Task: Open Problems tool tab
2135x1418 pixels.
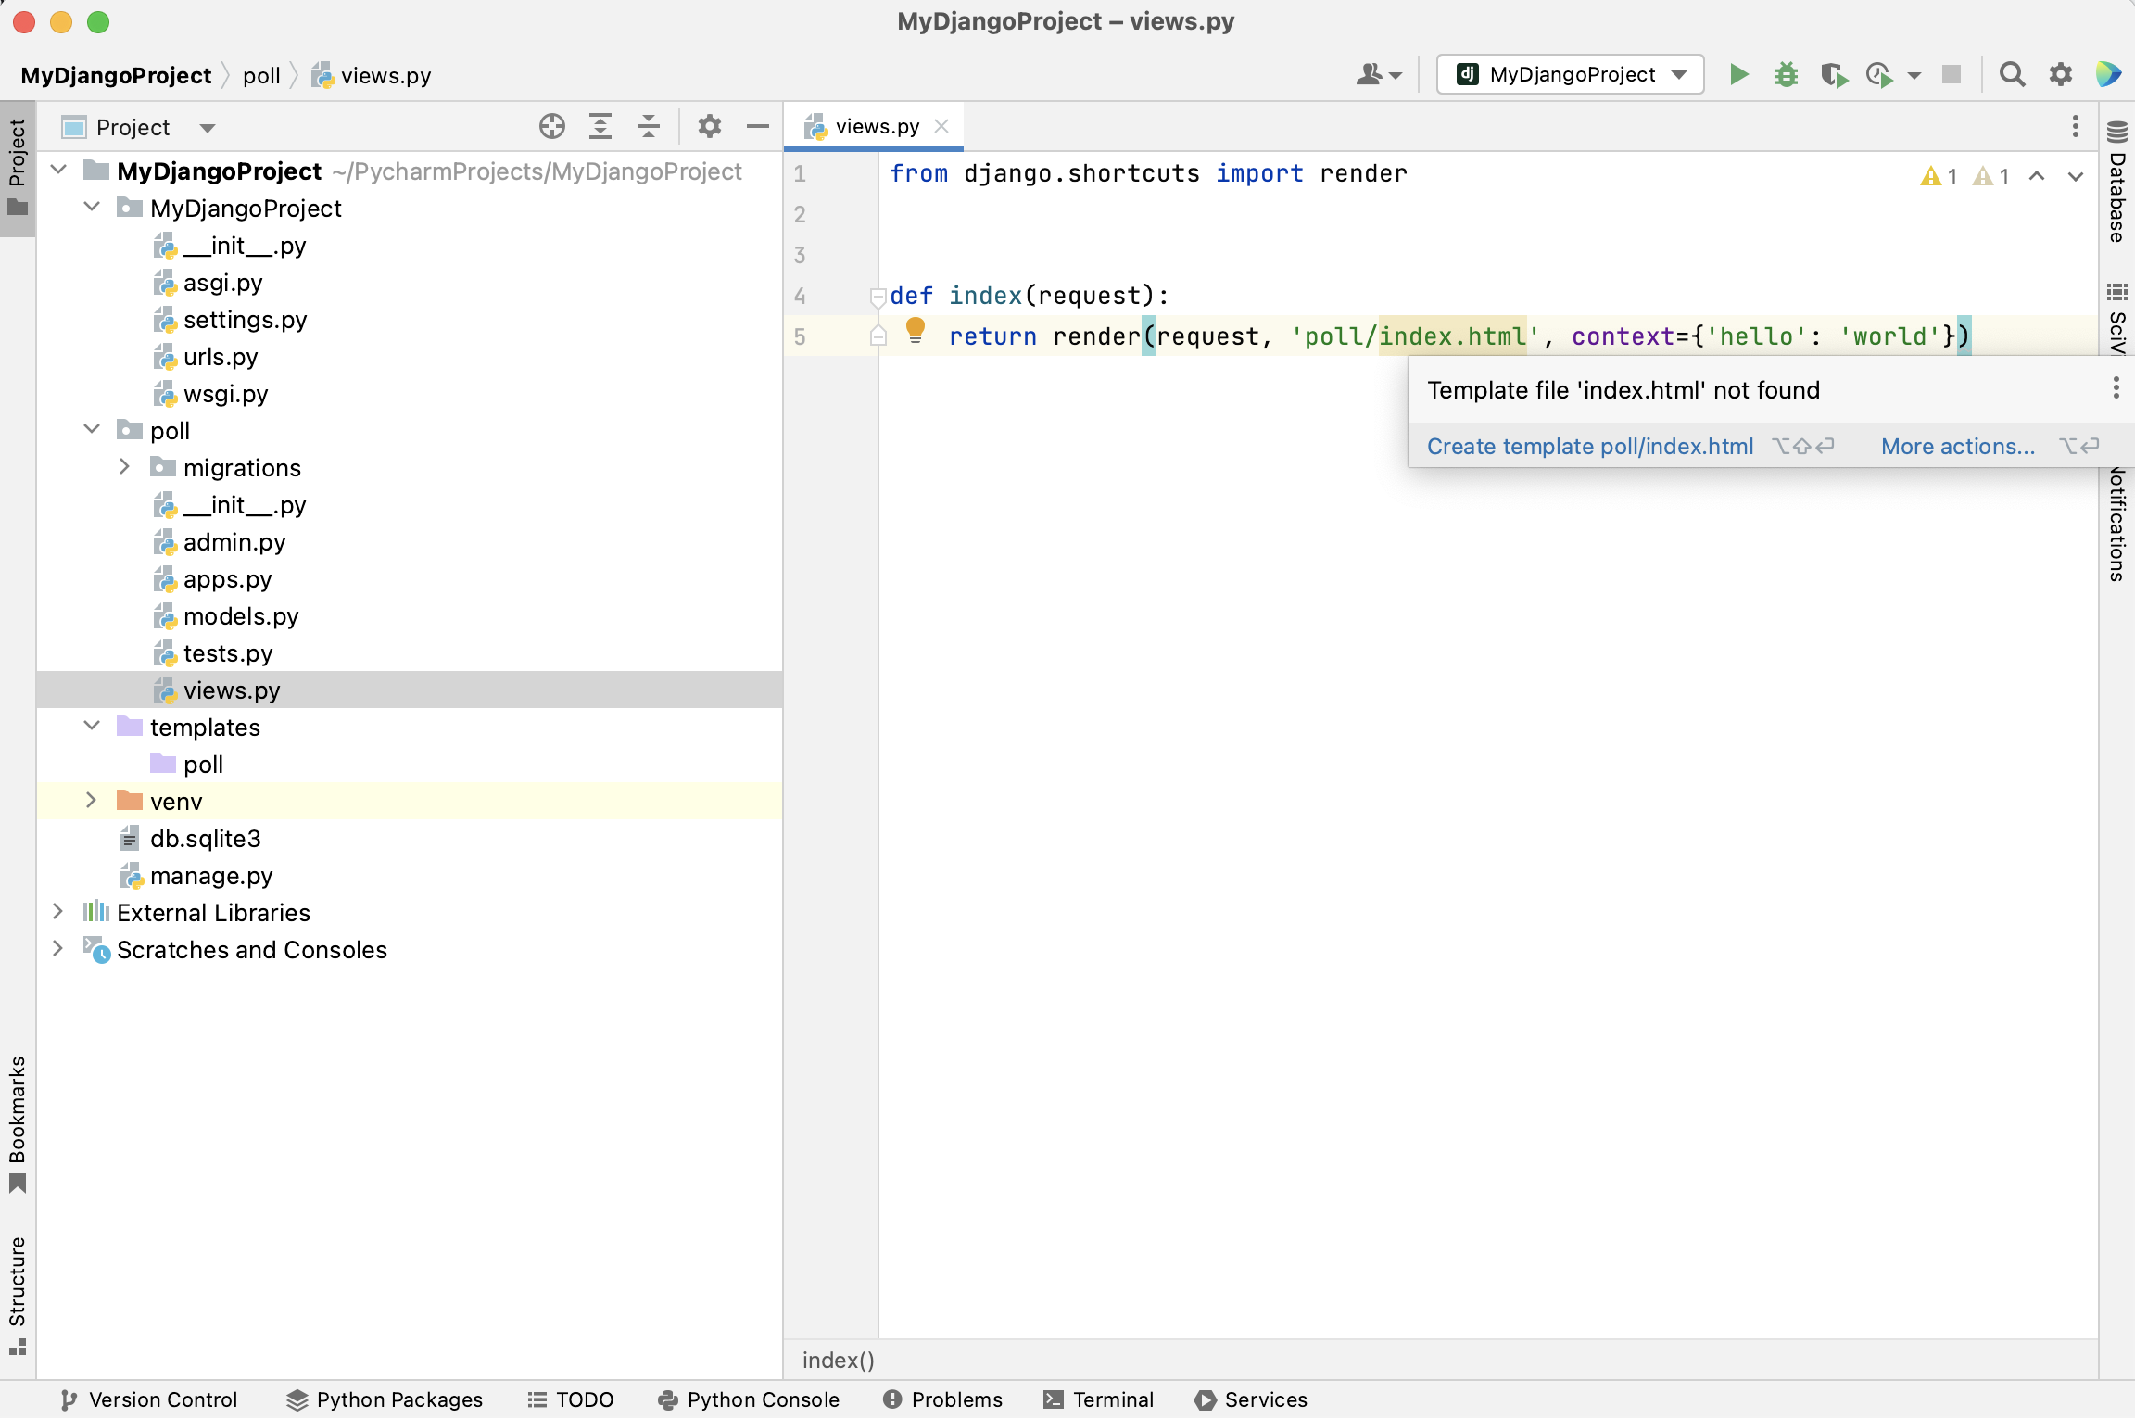Action: (942, 1399)
